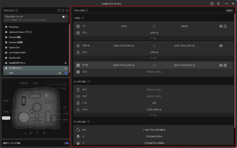The height and width of the screenshot is (148, 237).
Task: Click [CTRL+マウス下スクロール] binding
Action: point(124,46)
